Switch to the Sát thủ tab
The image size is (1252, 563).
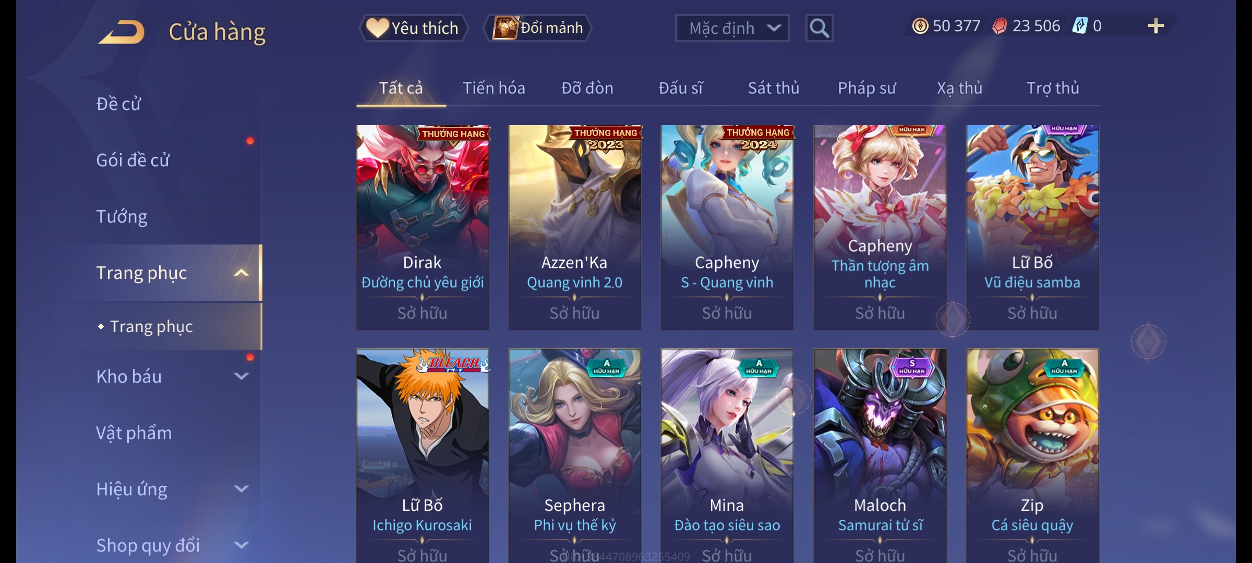[x=773, y=88]
